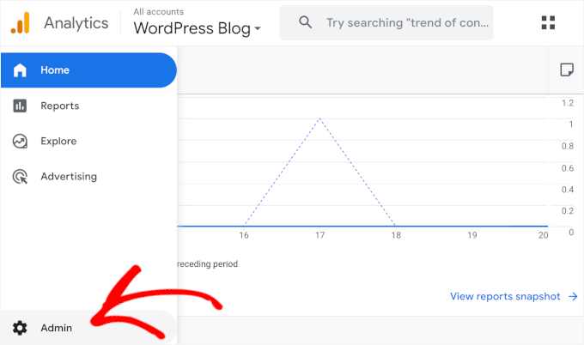Screen dimensions: 584x345
Task: Open the Advertising menu item label
Action: click(69, 177)
